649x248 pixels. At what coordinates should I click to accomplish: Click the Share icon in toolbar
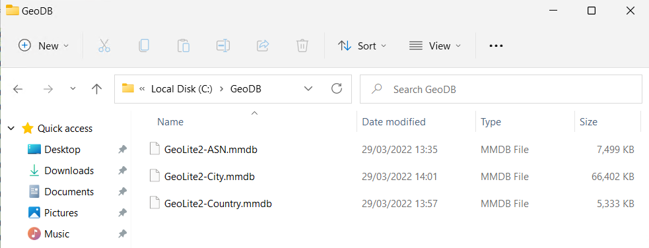263,46
